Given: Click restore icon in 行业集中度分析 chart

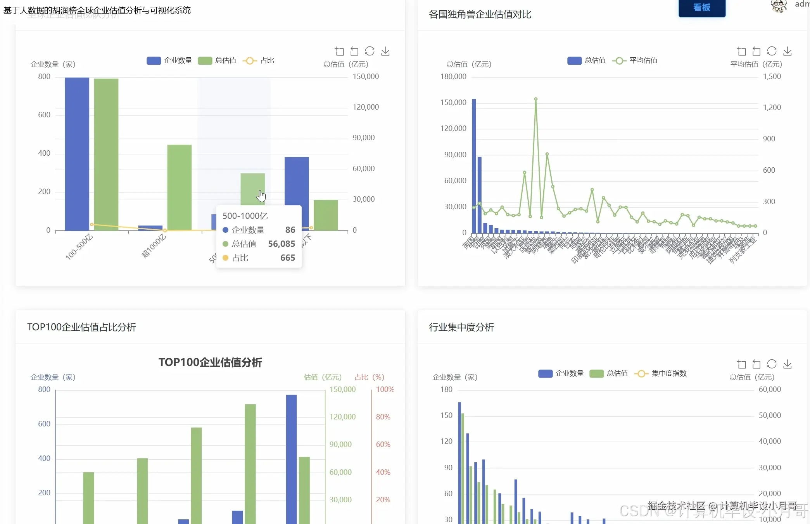Looking at the screenshot, I should 772,364.
